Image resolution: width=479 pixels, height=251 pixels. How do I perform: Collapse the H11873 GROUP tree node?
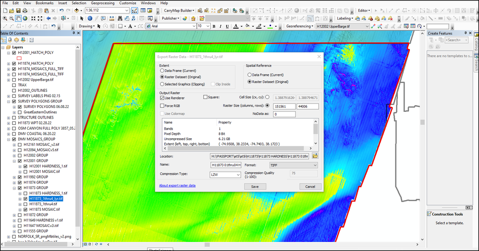point(14,188)
